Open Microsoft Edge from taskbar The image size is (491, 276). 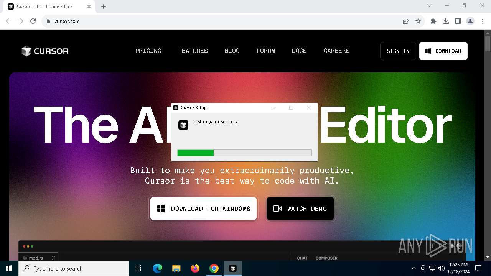click(158, 268)
